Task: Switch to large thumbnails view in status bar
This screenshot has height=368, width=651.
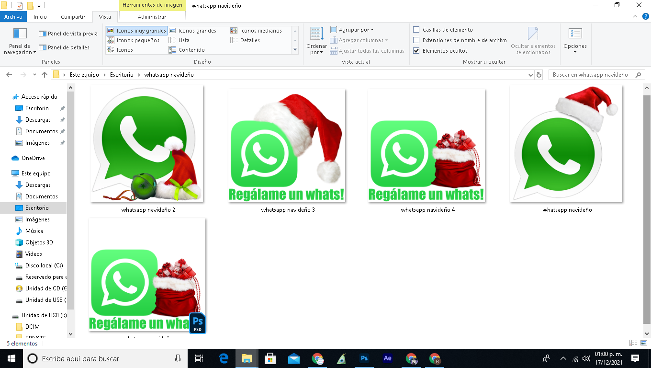Action: point(643,343)
